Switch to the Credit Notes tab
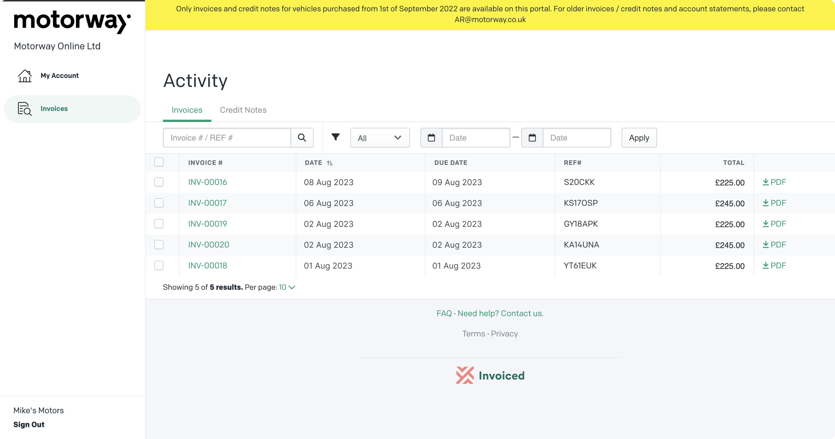The height and width of the screenshot is (439, 835). click(x=243, y=110)
